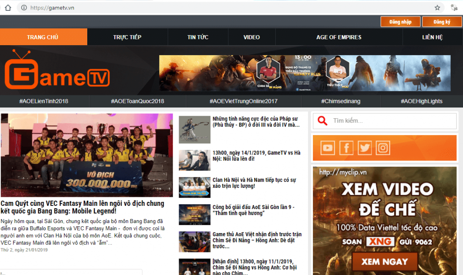
Task: Open AGE OF EMPIRES menu item
Action: (x=339, y=37)
